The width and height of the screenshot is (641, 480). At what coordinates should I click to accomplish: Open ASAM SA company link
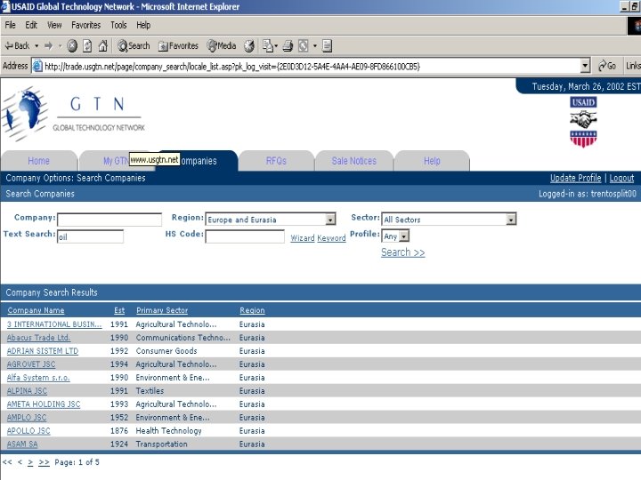pos(22,444)
